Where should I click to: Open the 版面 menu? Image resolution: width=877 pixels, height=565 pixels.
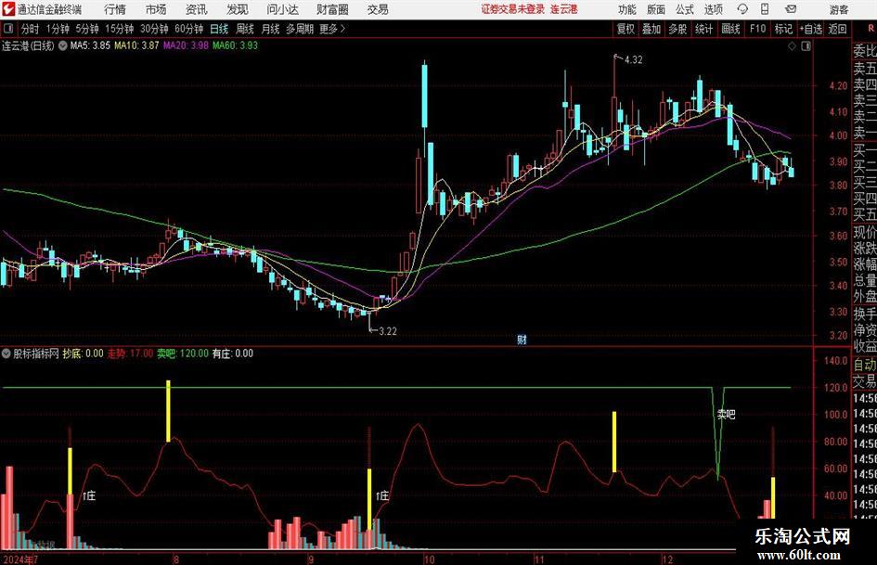click(x=656, y=9)
